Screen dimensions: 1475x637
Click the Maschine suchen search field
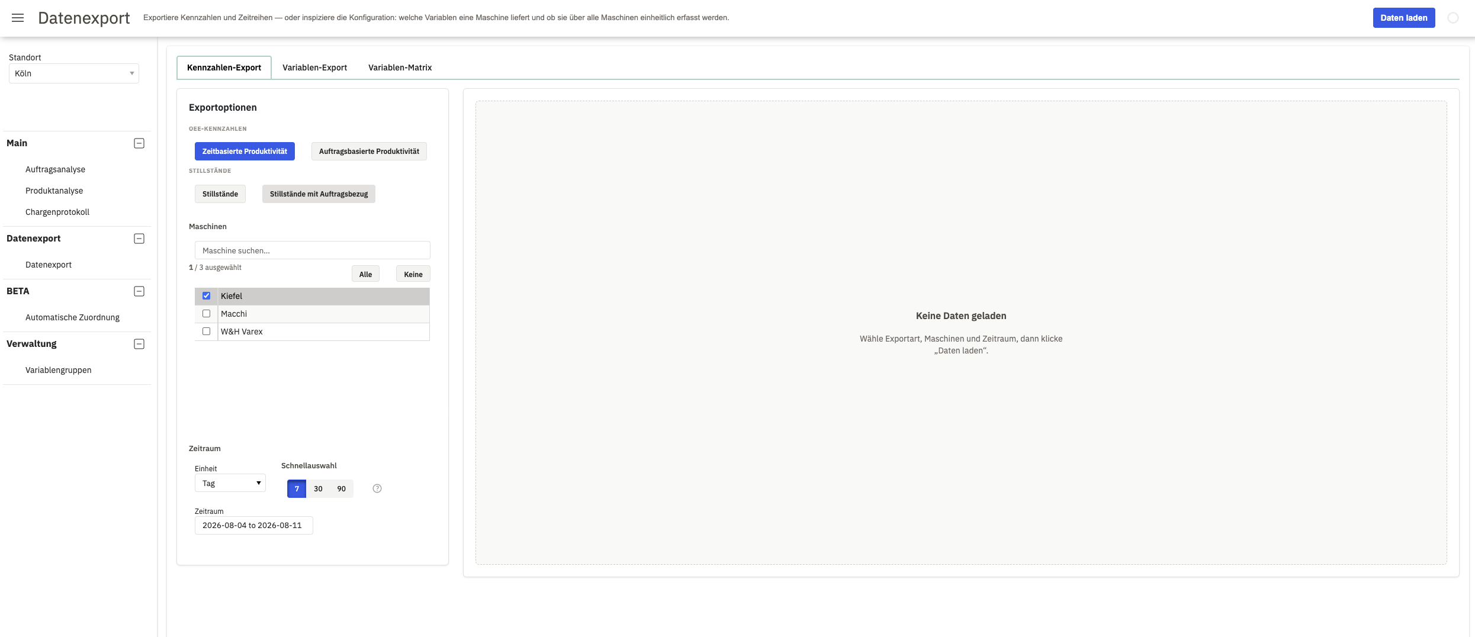coord(313,250)
